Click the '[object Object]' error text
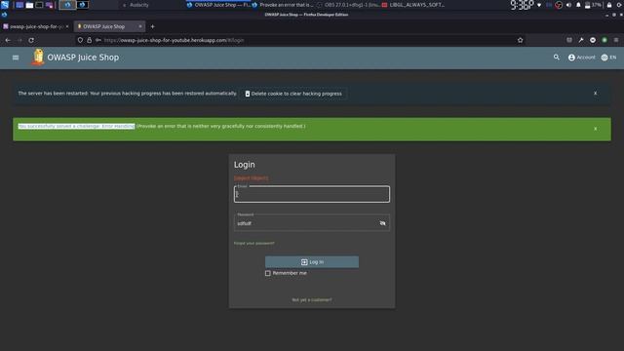Screen dimensions: 624x351 (252, 177)
